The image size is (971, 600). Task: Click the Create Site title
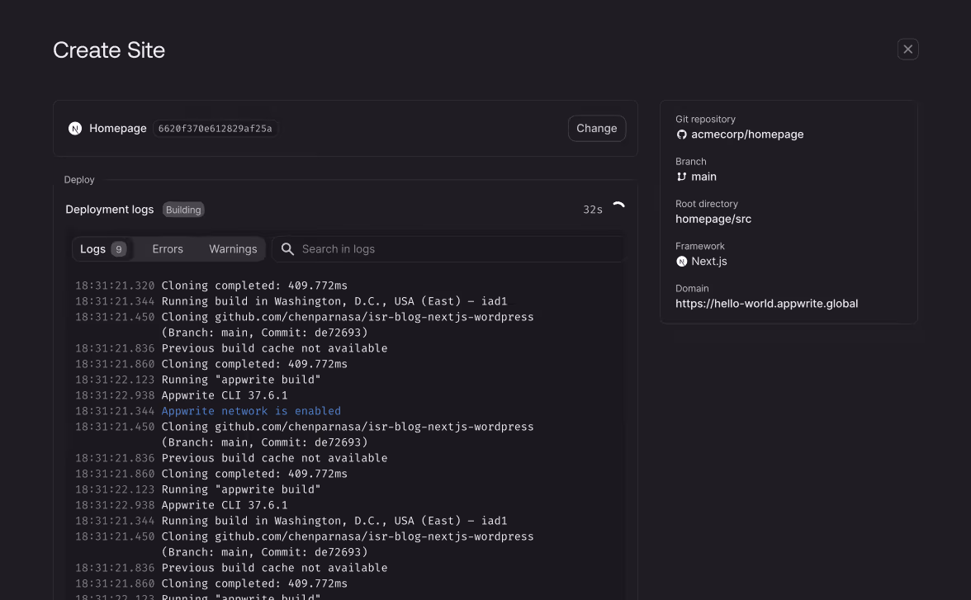pos(109,50)
